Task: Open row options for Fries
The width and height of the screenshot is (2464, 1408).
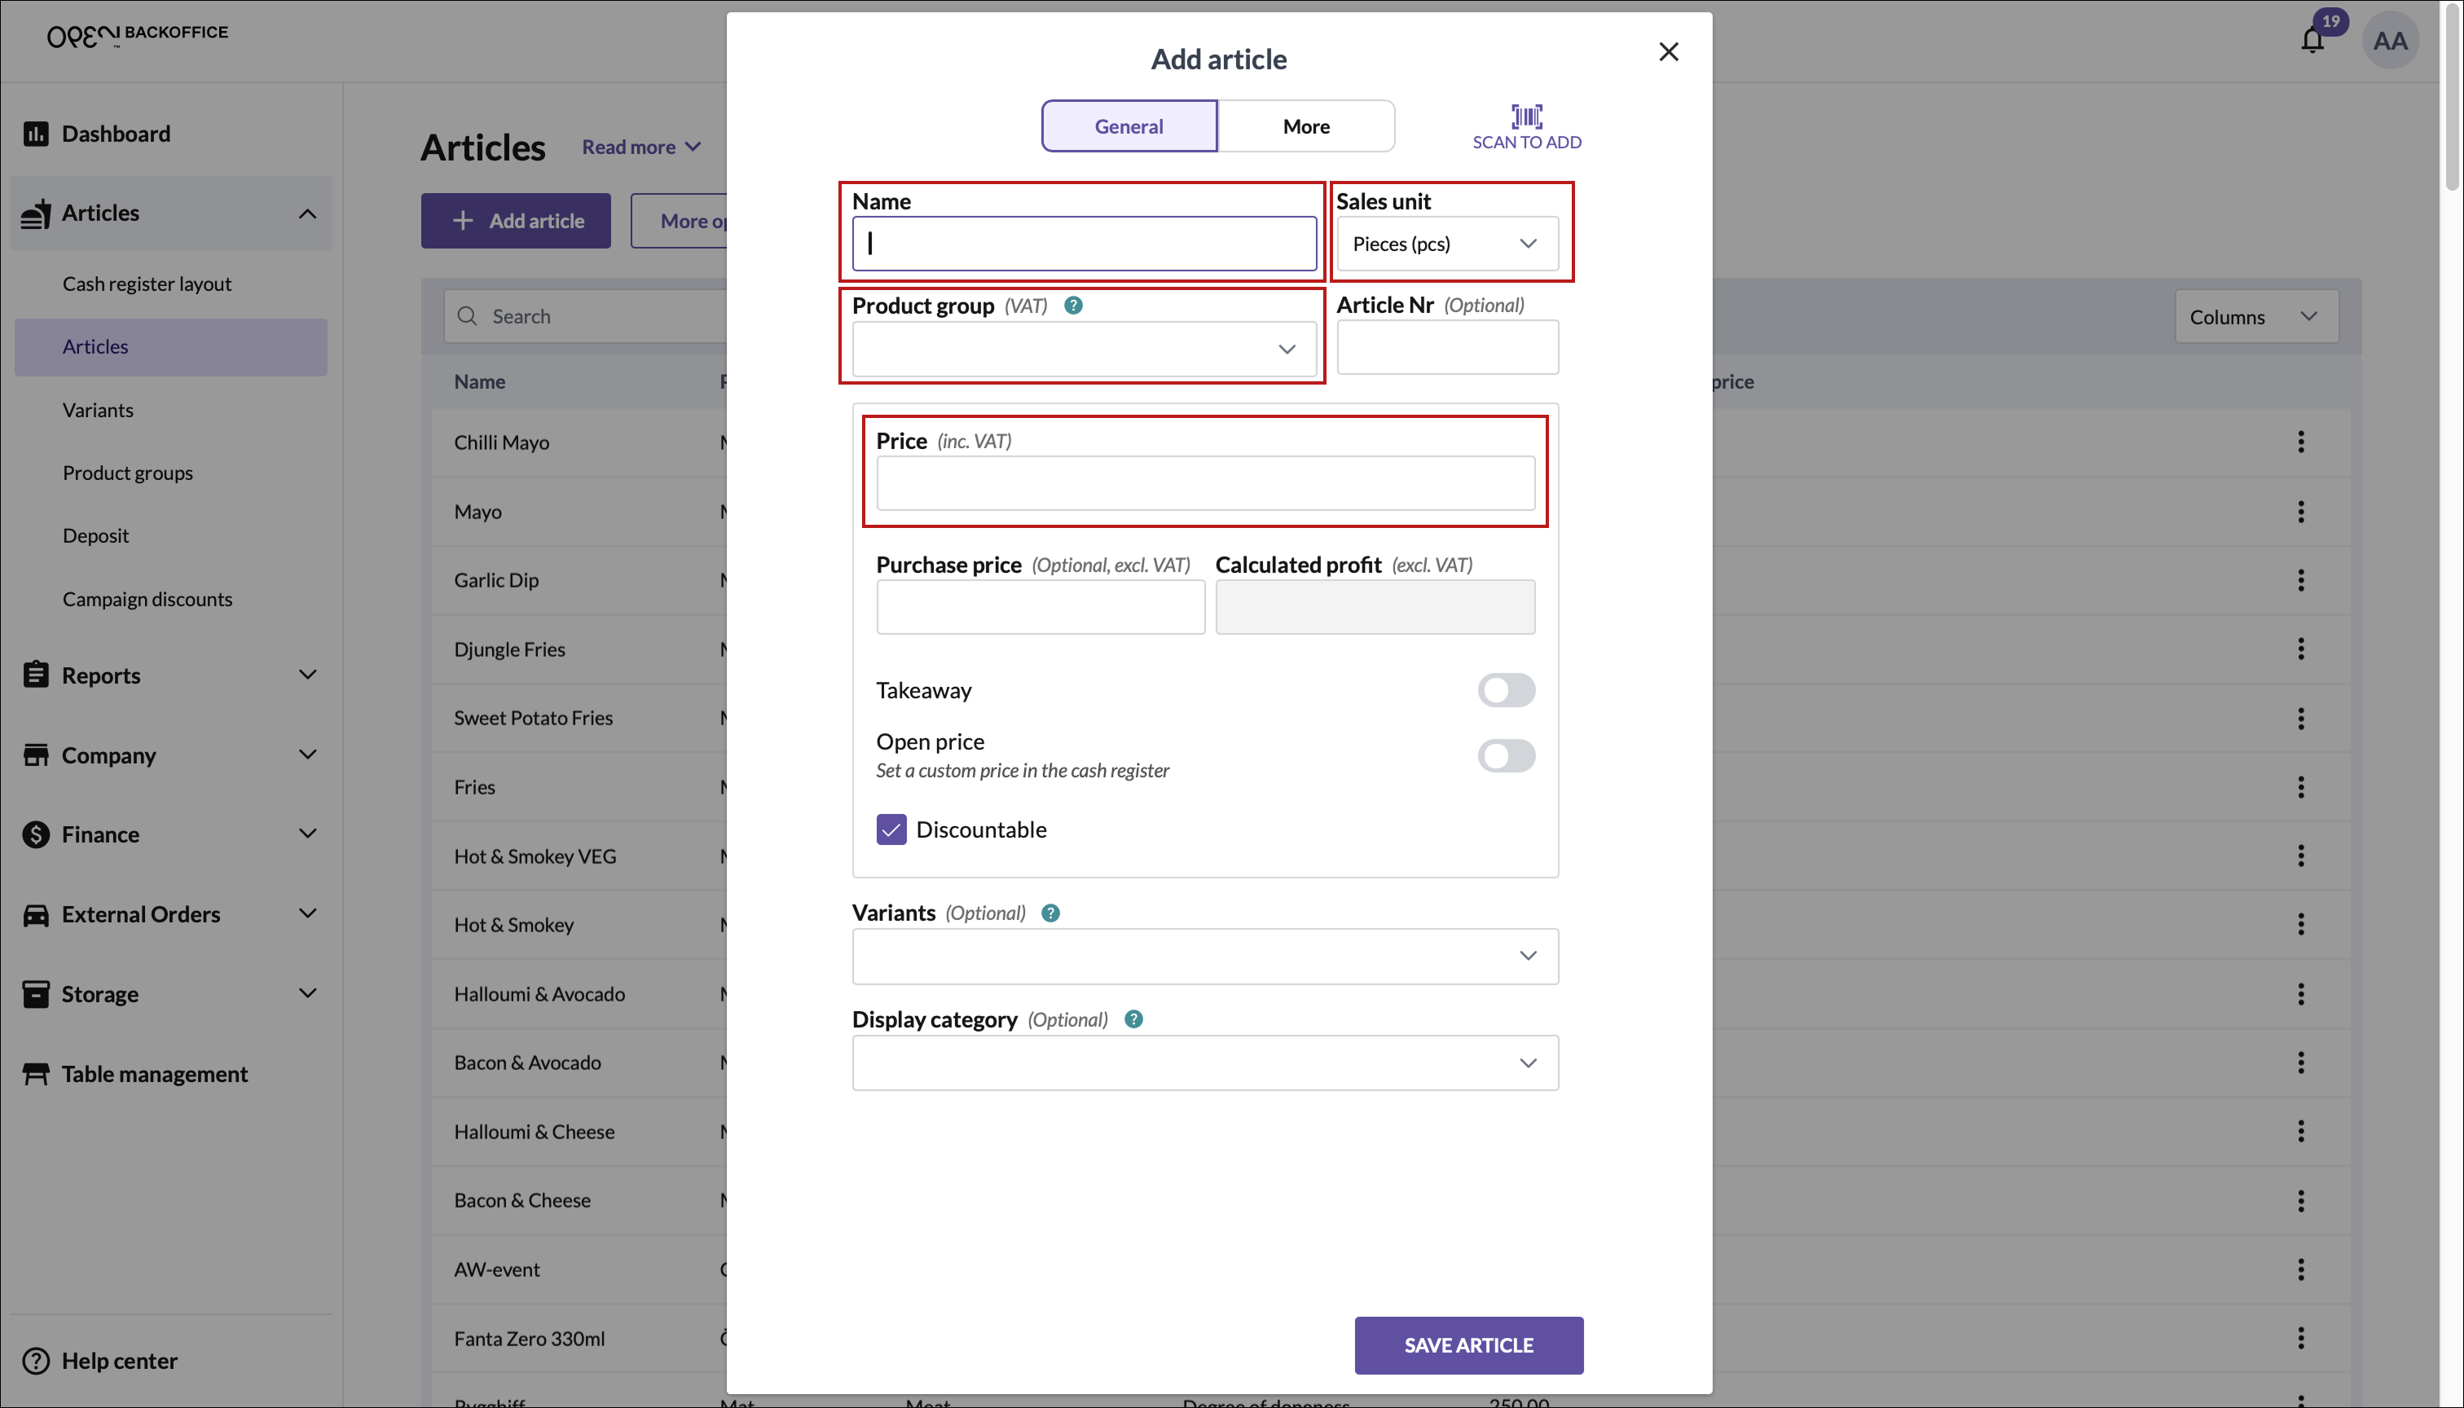Action: tap(2300, 787)
